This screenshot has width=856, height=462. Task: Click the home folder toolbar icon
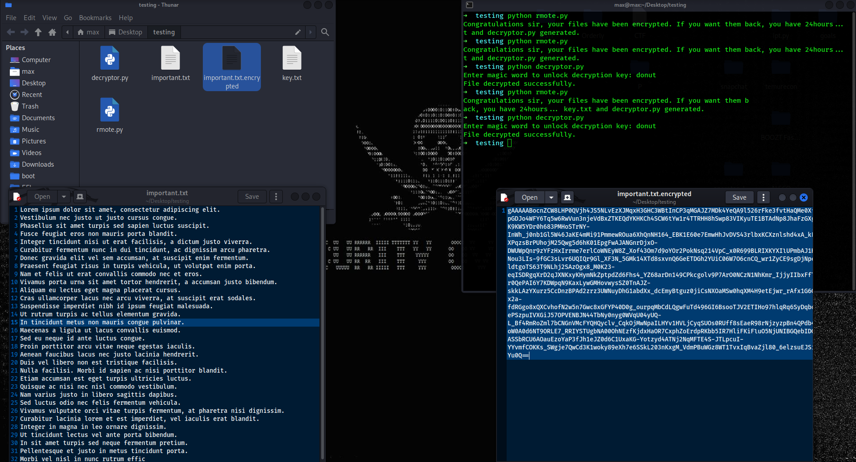tap(52, 32)
